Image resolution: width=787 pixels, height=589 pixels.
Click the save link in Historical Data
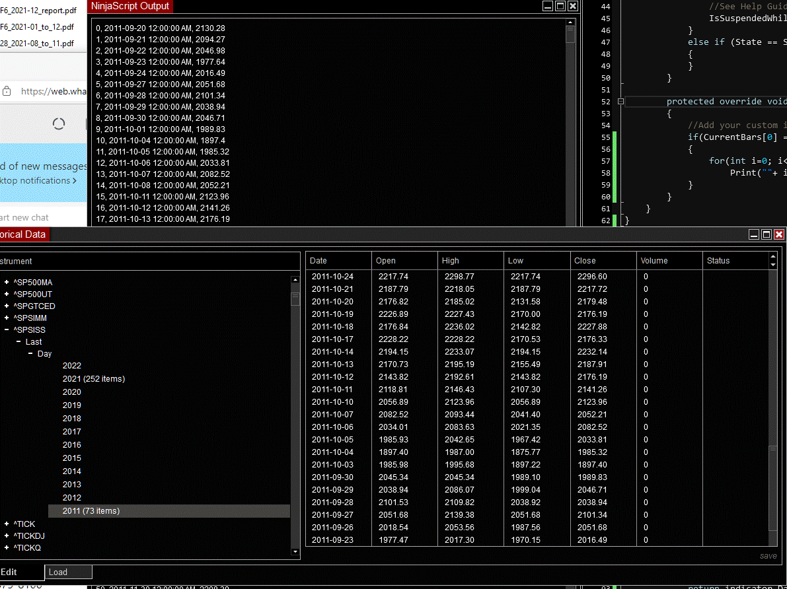[768, 556]
